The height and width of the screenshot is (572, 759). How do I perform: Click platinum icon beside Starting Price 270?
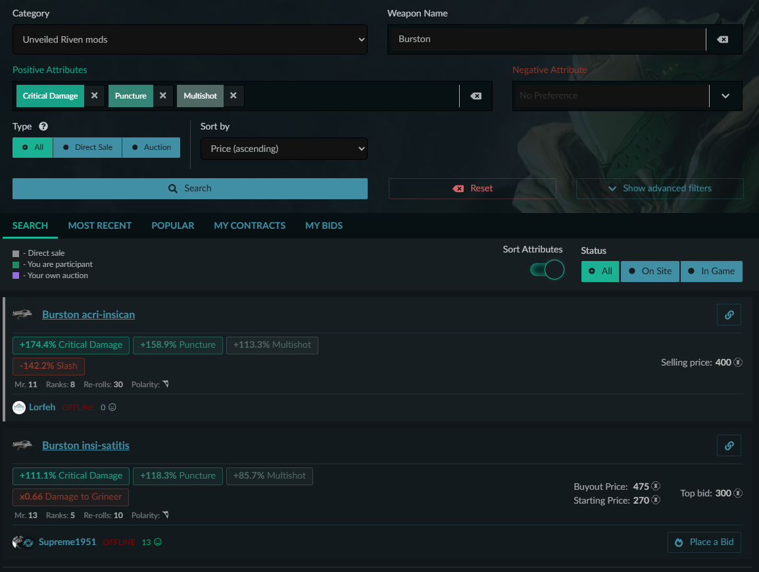pos(656,500)
